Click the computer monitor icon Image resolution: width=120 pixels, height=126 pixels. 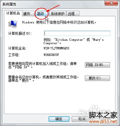[13, 24]
